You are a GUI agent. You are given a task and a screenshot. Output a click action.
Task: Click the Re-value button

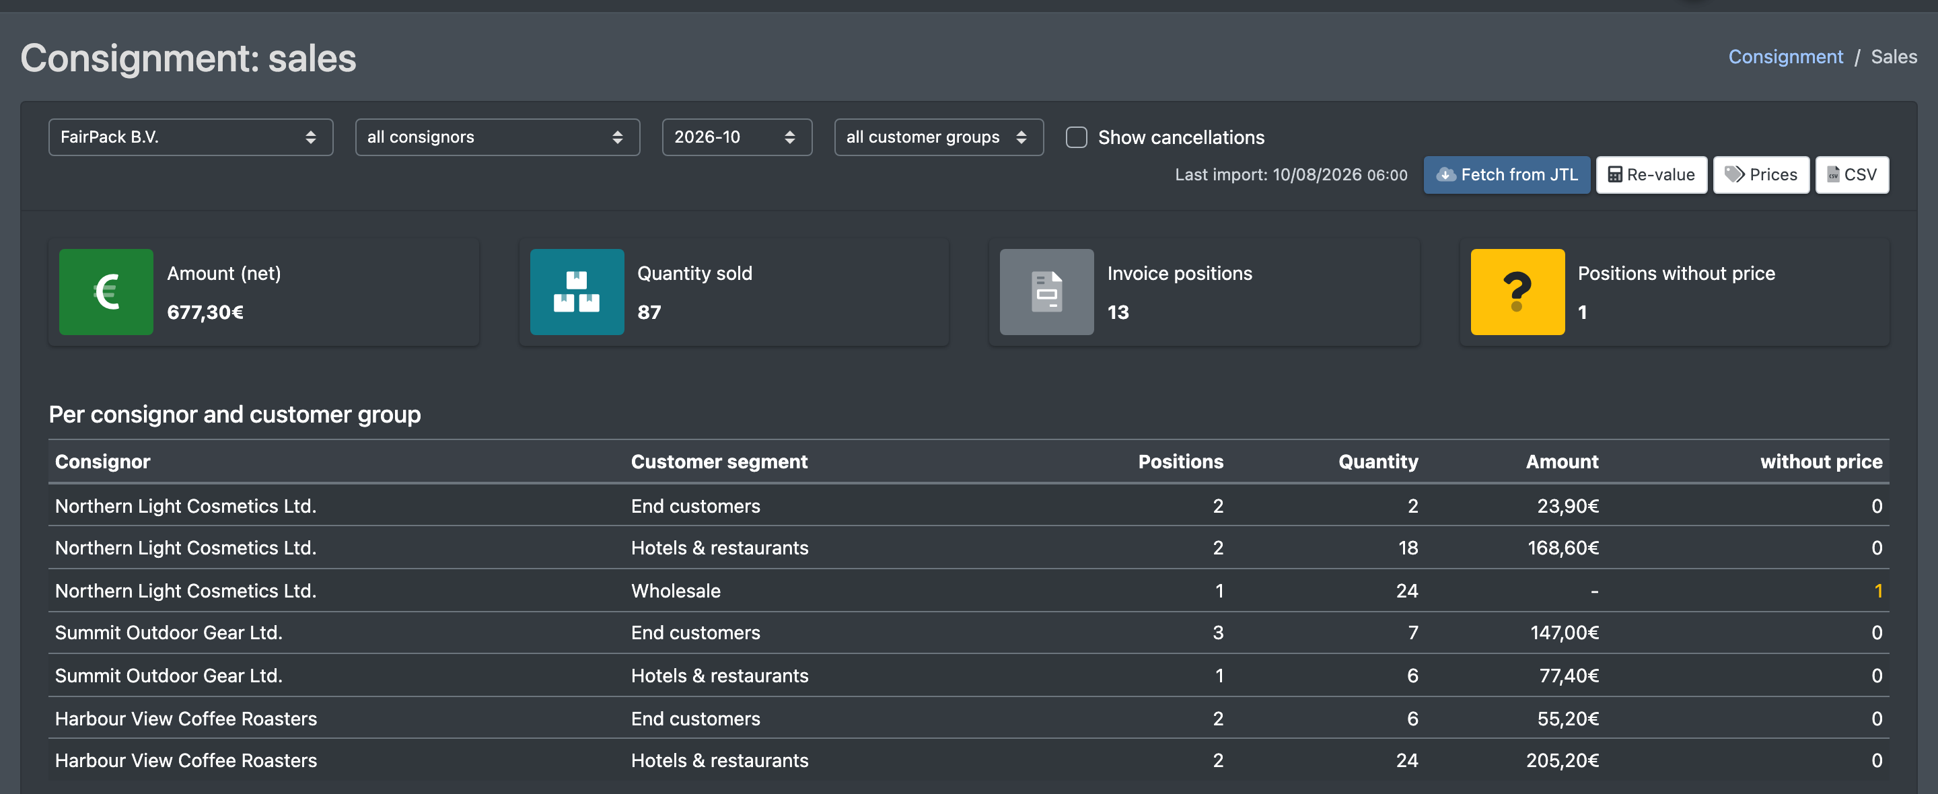coord(1651,174)
